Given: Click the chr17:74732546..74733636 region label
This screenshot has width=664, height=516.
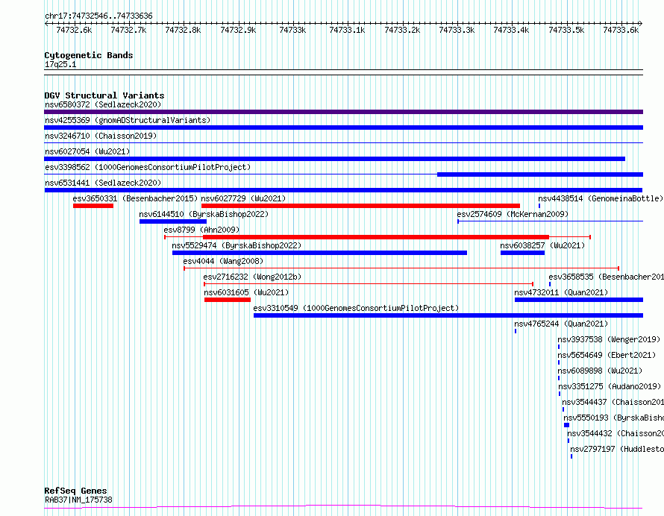Looking at the screenshot, I should click(x=98, y=16).
